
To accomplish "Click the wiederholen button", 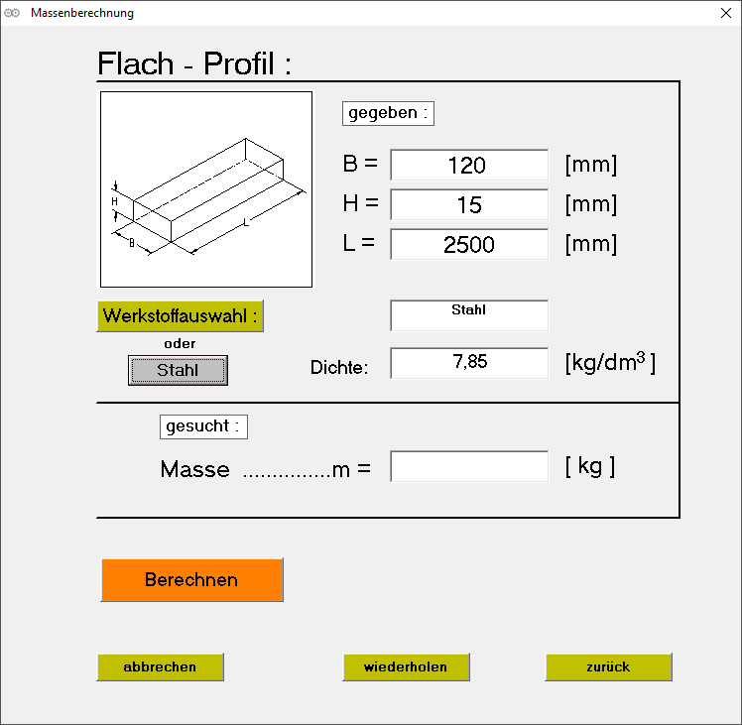I will (x=406, y=667).
